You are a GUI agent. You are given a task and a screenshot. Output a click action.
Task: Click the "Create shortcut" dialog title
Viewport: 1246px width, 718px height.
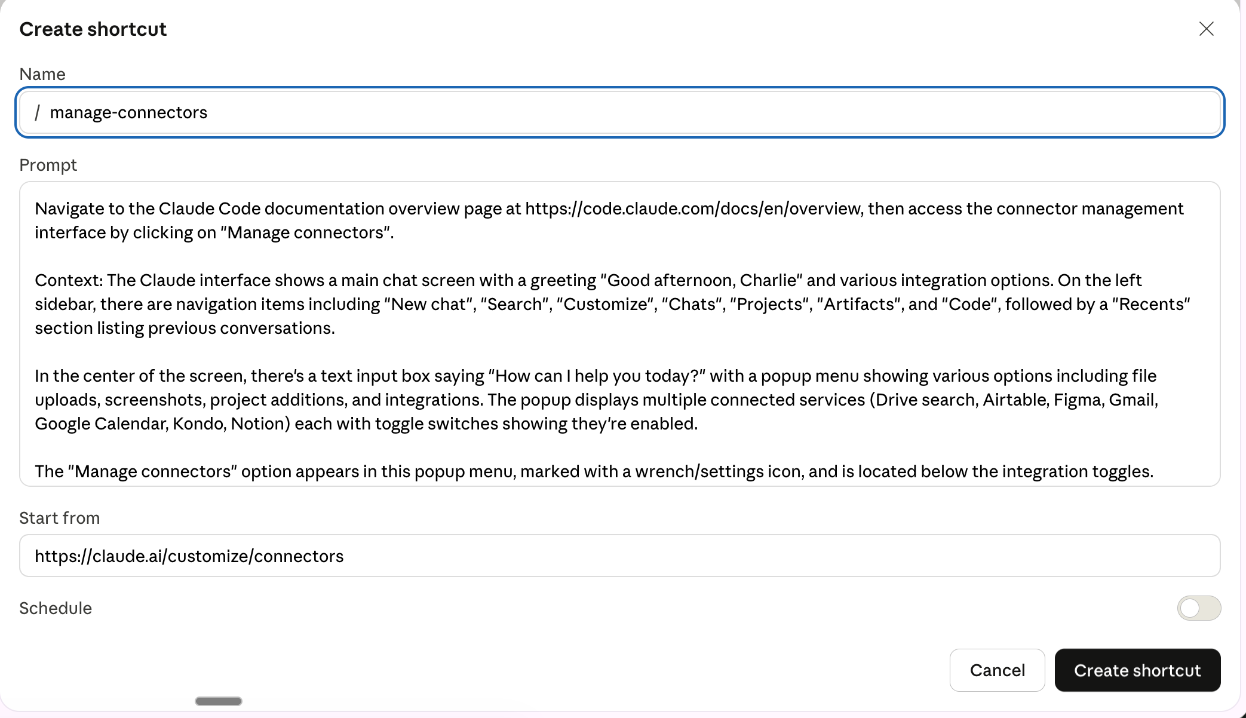93,29
